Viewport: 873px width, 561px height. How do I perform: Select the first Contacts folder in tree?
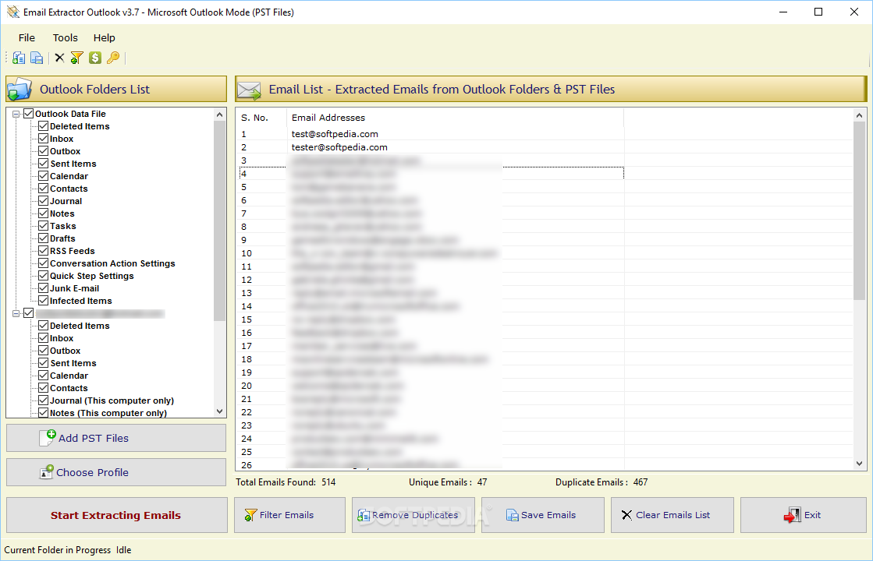tap(69, 189)
